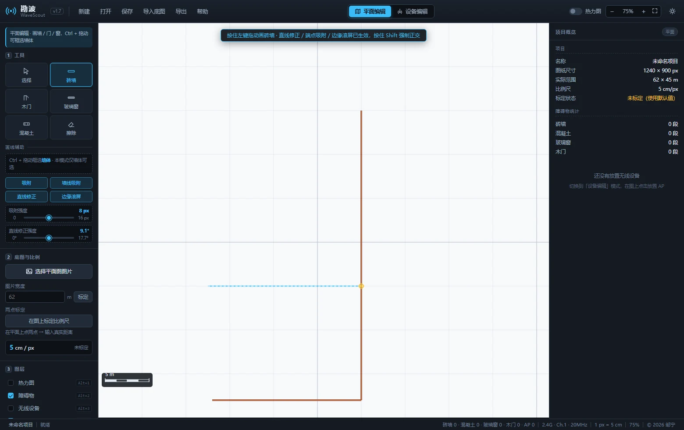
Task: Switch to the 平面编辑 tab
Action: (x=370, y=11)
